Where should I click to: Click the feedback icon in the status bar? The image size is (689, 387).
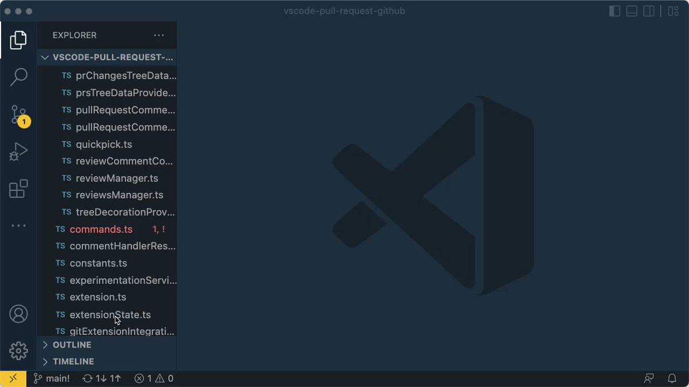649,378
